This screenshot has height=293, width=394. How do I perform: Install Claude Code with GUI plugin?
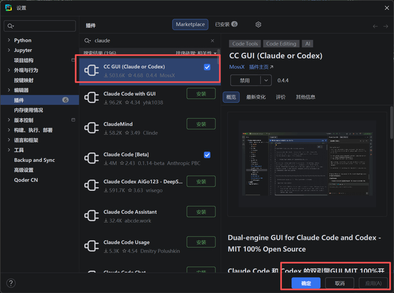[x=201, y=94]
